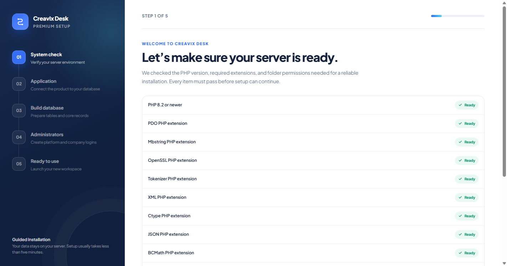The image size is (507, 266).
Task: Open the System check step label
Action: coord(46,54)
